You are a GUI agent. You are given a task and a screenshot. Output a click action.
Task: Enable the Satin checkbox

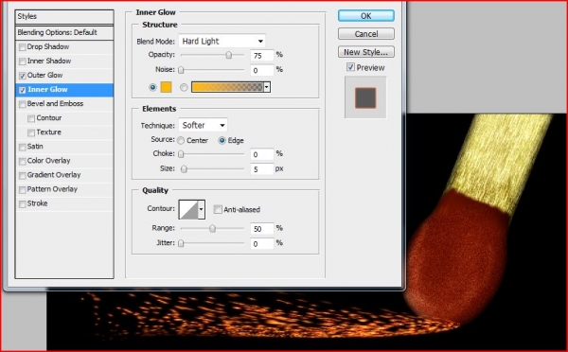pyautogui.click(x=23, y=147)
